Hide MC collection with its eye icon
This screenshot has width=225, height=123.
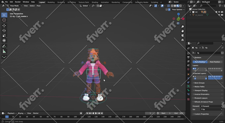click(219, 12)
